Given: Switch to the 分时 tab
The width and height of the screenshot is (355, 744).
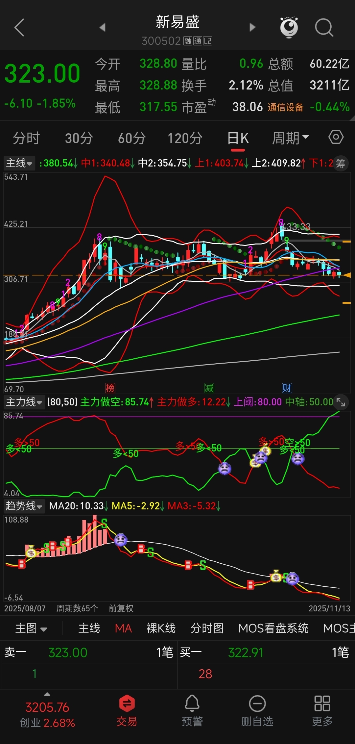Looking at the screenshot, I should (x=26, y=138).
